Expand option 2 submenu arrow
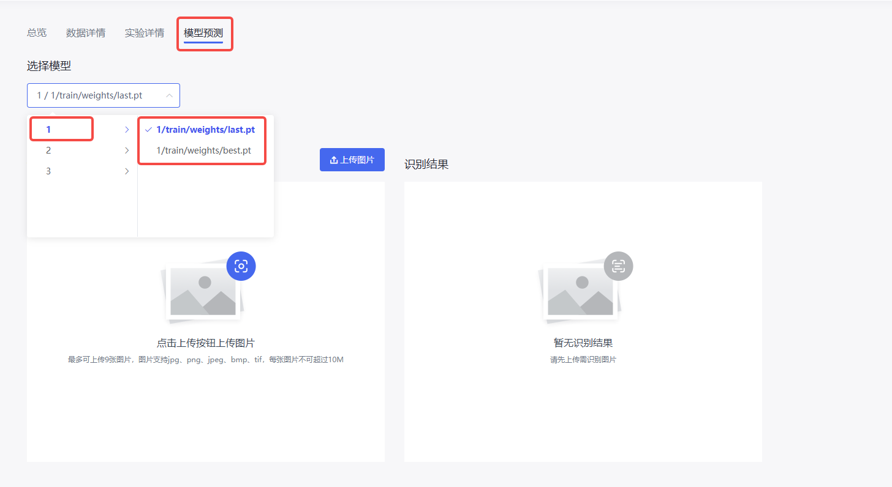This screenshot has height=487, width=892. click(127, 151)
